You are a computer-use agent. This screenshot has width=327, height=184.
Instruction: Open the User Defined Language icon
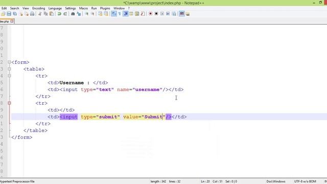pos(131,14)
